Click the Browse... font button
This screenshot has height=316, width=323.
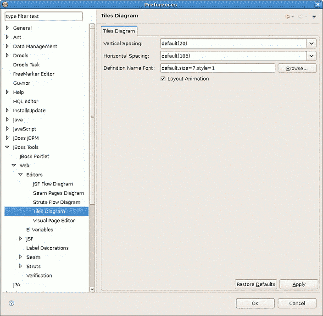pos(297,68)
